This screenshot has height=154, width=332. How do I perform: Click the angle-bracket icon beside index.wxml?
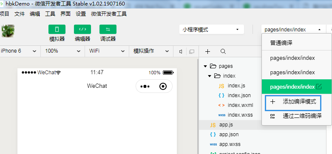point(221,105)
